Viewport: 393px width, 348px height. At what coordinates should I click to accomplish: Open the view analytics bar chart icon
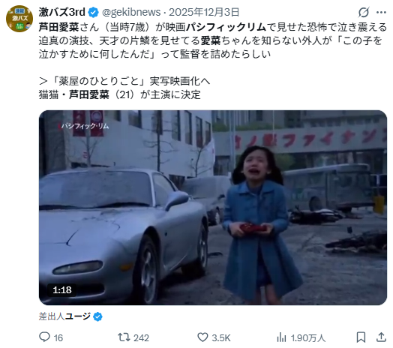pyautogui.click(x=281, y=337)
